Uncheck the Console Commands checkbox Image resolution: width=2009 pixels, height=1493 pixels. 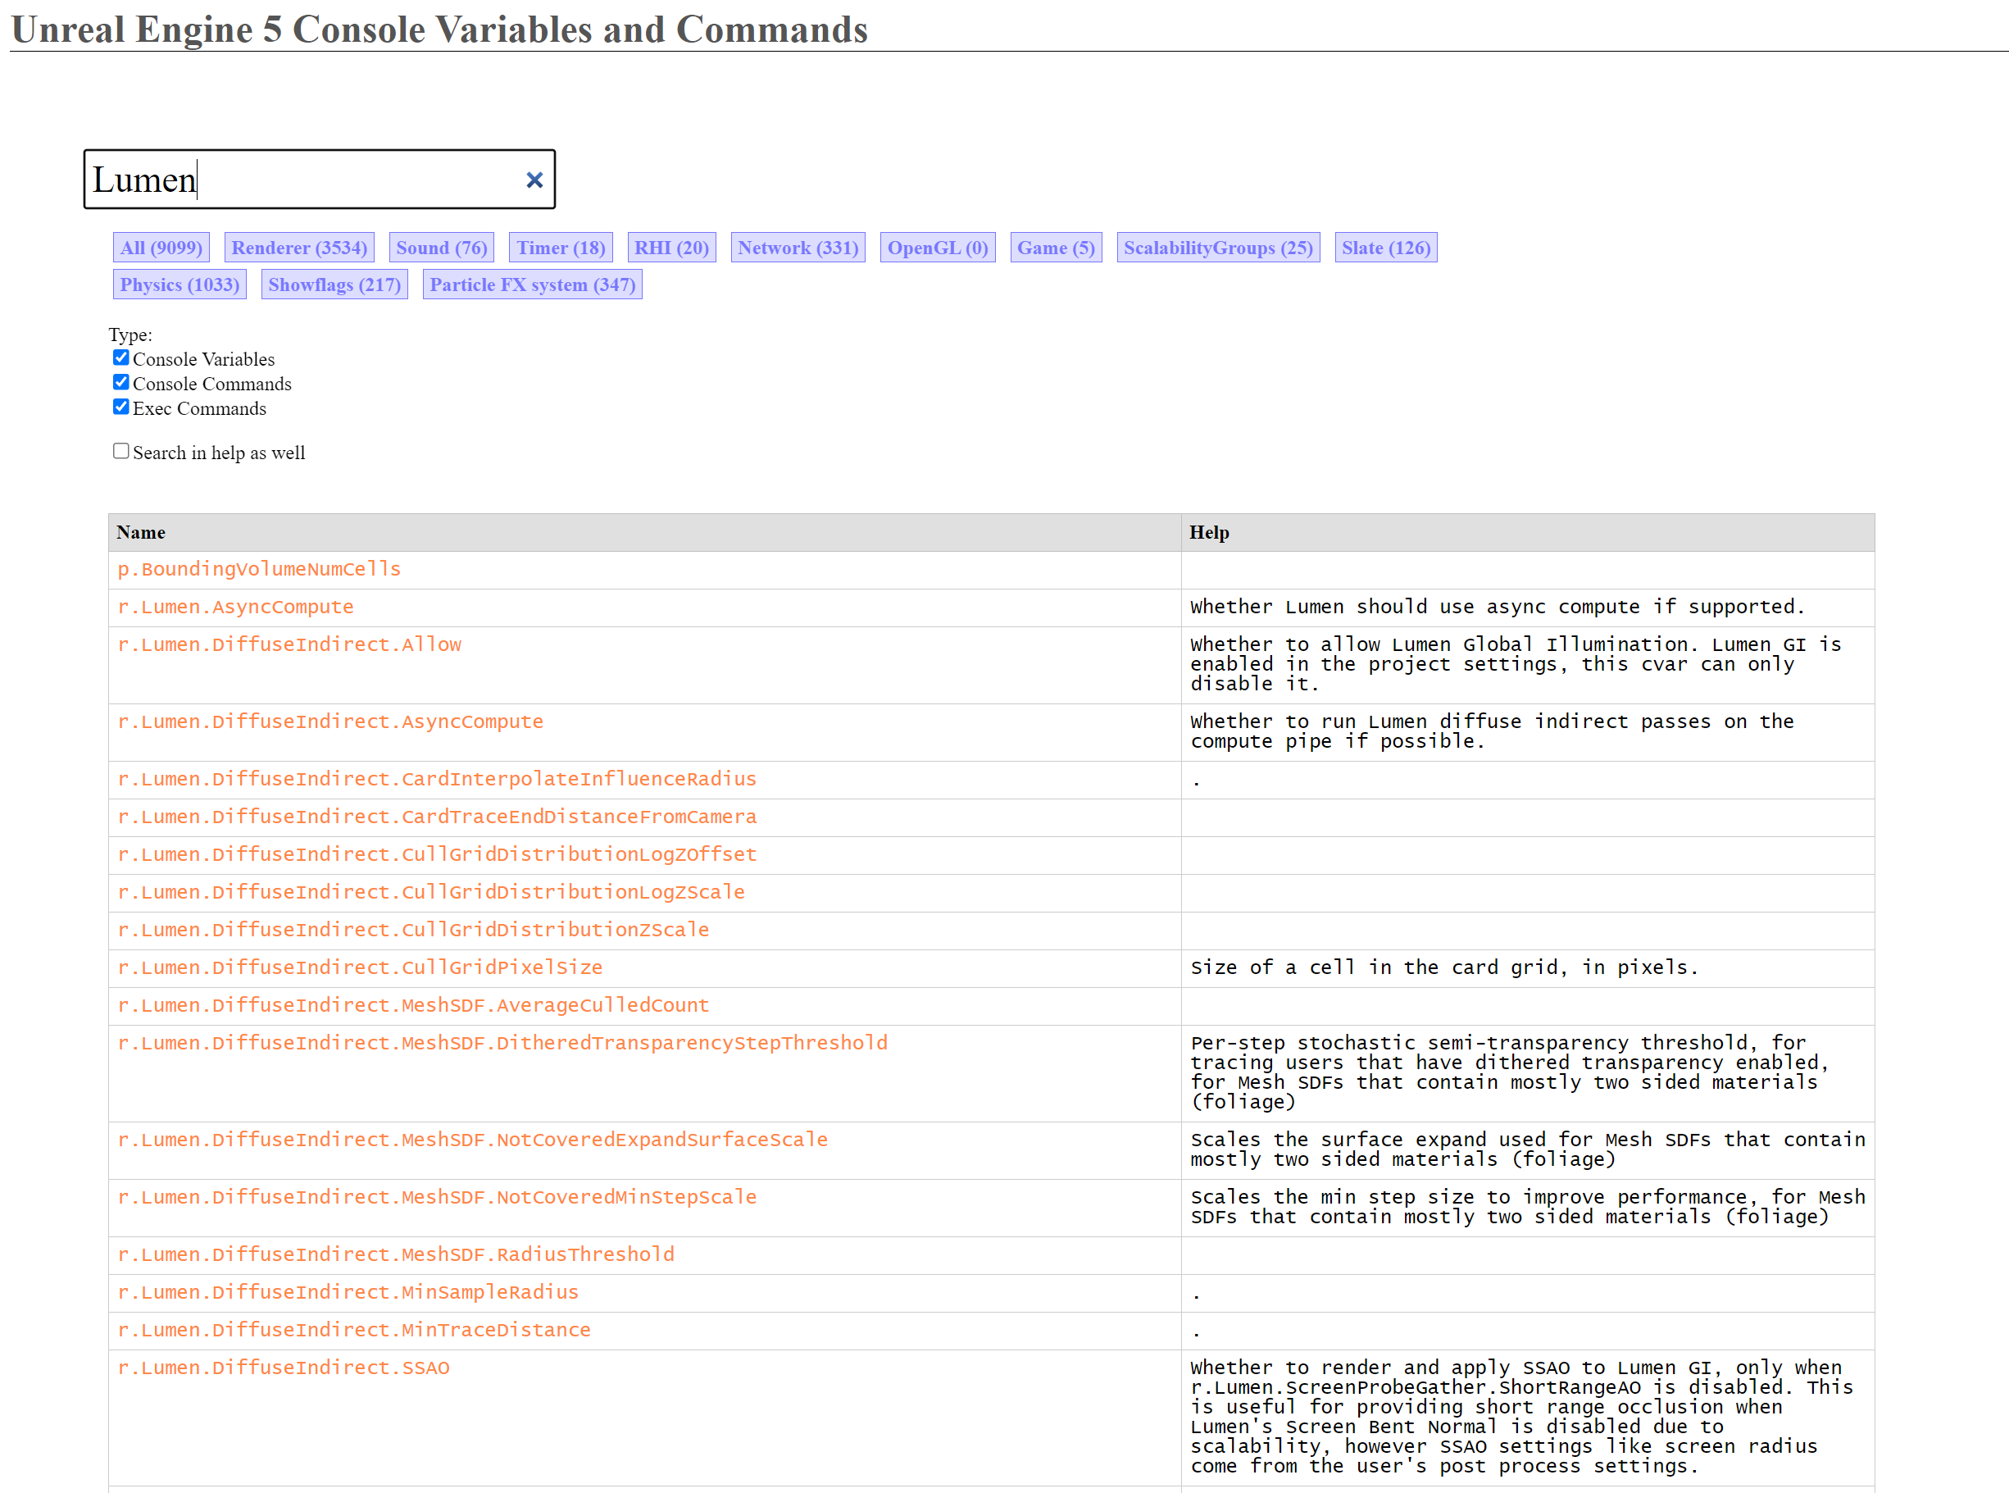pos(120,382)
